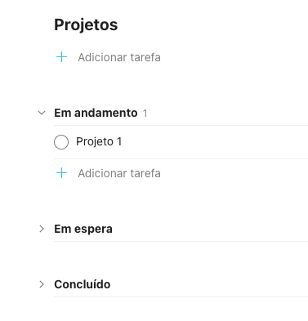Click the empty area of the Em andamento header row
The height and width of the screenshot is (321, 308).
click(228, 113)
